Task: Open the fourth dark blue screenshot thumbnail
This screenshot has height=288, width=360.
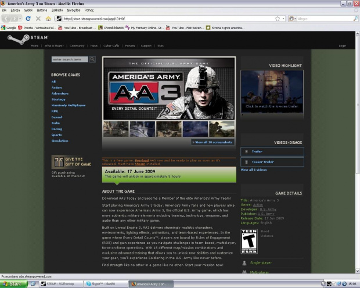Action: (x=195, y=129)
